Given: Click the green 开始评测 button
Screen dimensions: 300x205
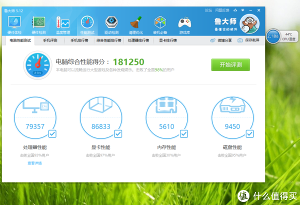Looking at the screenshot, I should pos(230,65).
